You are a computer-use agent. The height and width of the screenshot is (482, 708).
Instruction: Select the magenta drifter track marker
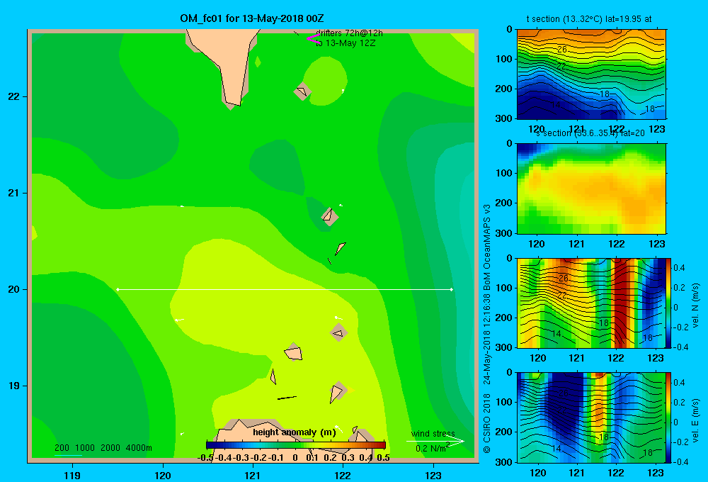coord(313,38)
